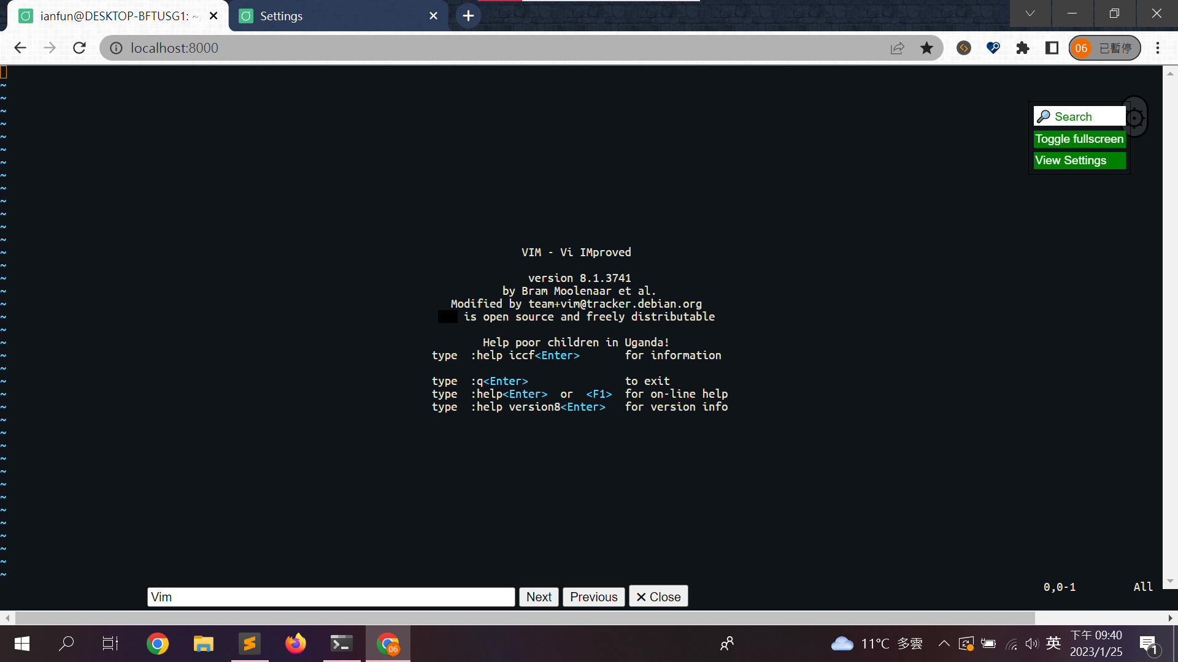Image resolution: width=1178 pixels, height=662 pixels.
Task: Open the extensions puzzle icon
Action: pos(1023,48)
